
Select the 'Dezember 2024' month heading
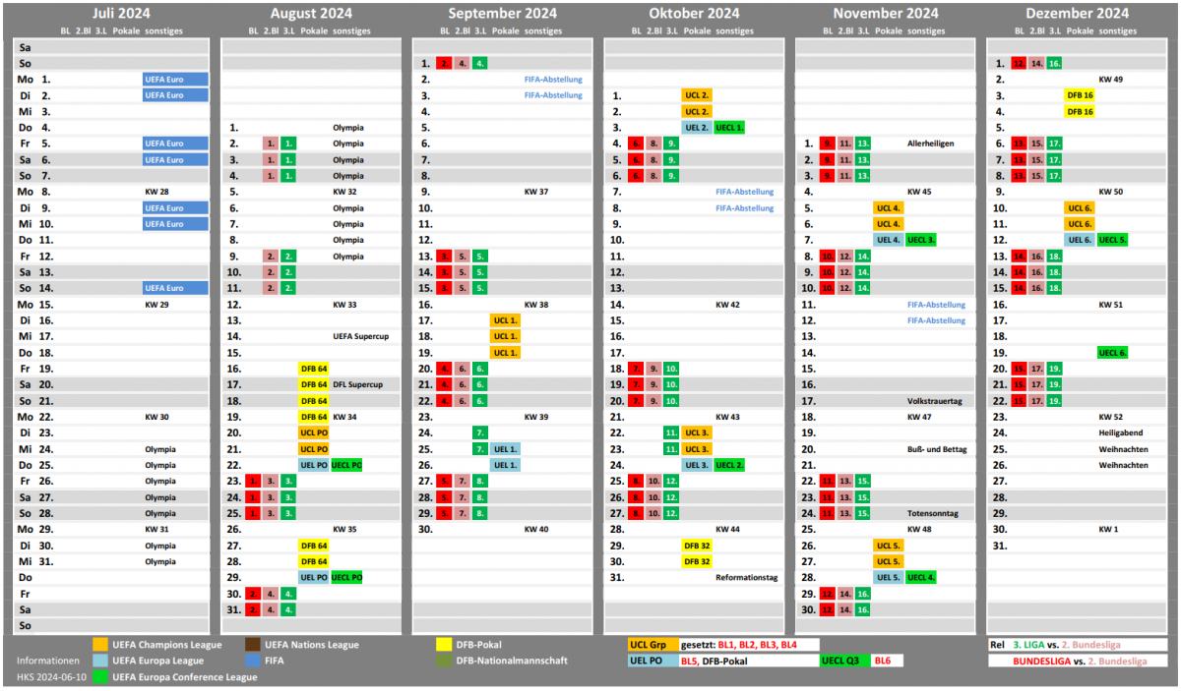coord(1077,14)
